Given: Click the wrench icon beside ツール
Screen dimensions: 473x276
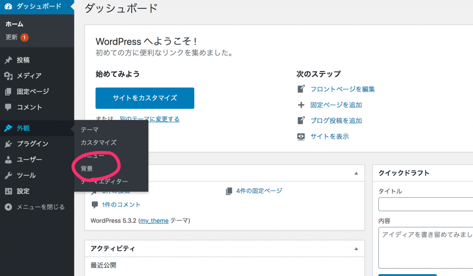Looking at the screenshot, I should click(8, 175).
